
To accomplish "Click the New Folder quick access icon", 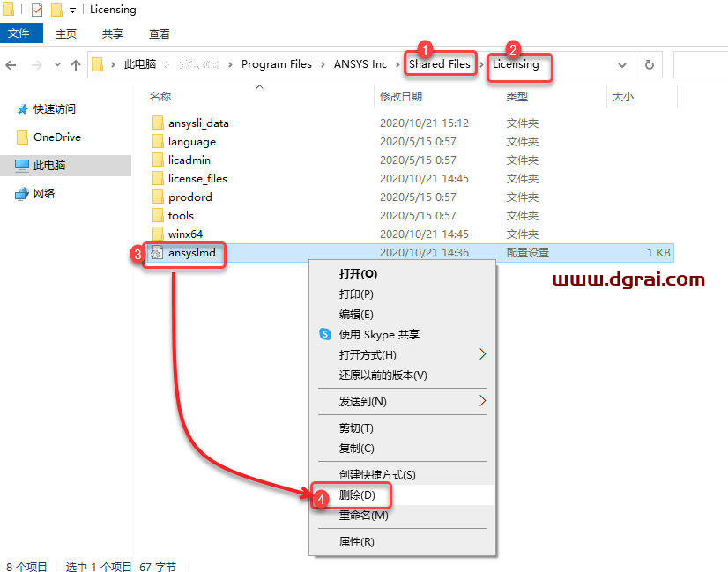I will point(56,10).
